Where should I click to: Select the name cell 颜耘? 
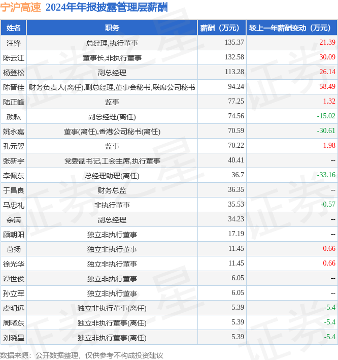[14, 117]
